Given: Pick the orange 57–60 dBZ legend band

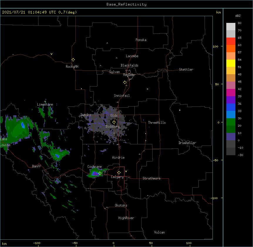Looking at the screenshot, I should coord(231,48).
